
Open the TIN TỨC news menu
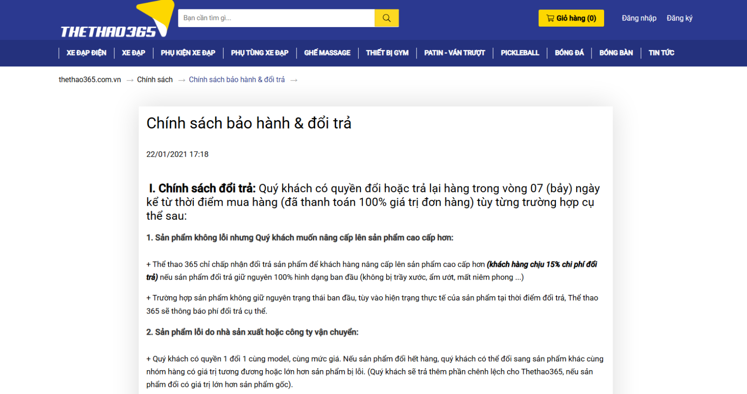[661, 53]
